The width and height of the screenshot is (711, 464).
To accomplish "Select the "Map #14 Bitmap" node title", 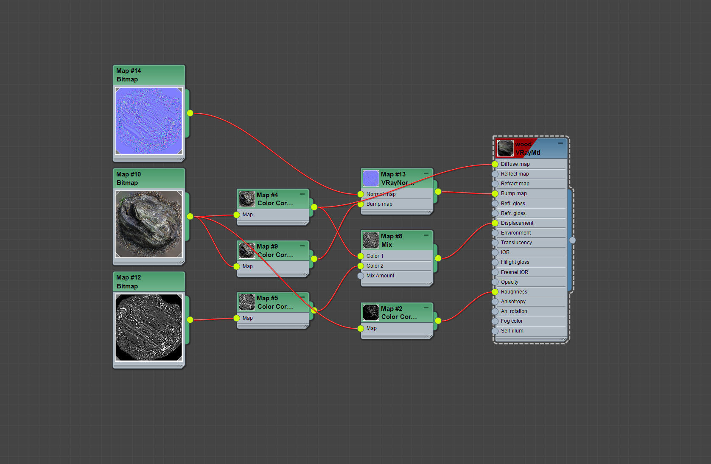I will [129, 75].
